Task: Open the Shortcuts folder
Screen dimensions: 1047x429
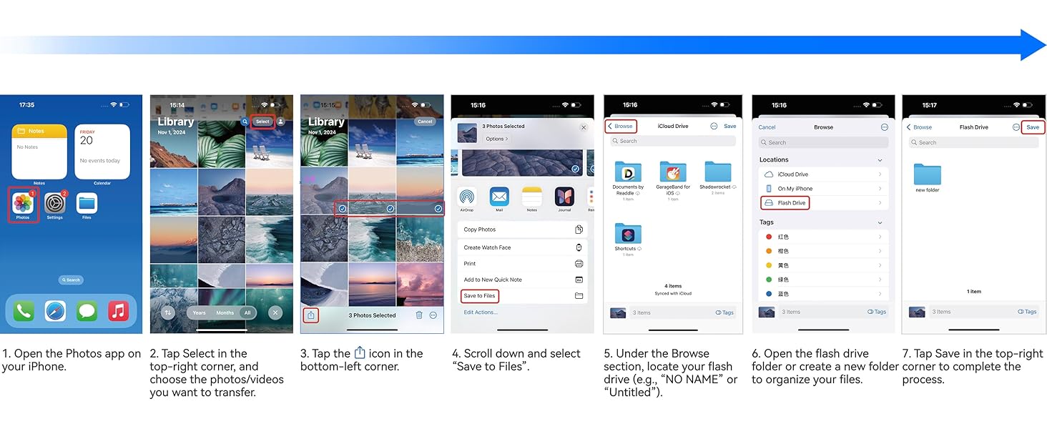Action: pyautogui.click(x=628, y=240)
